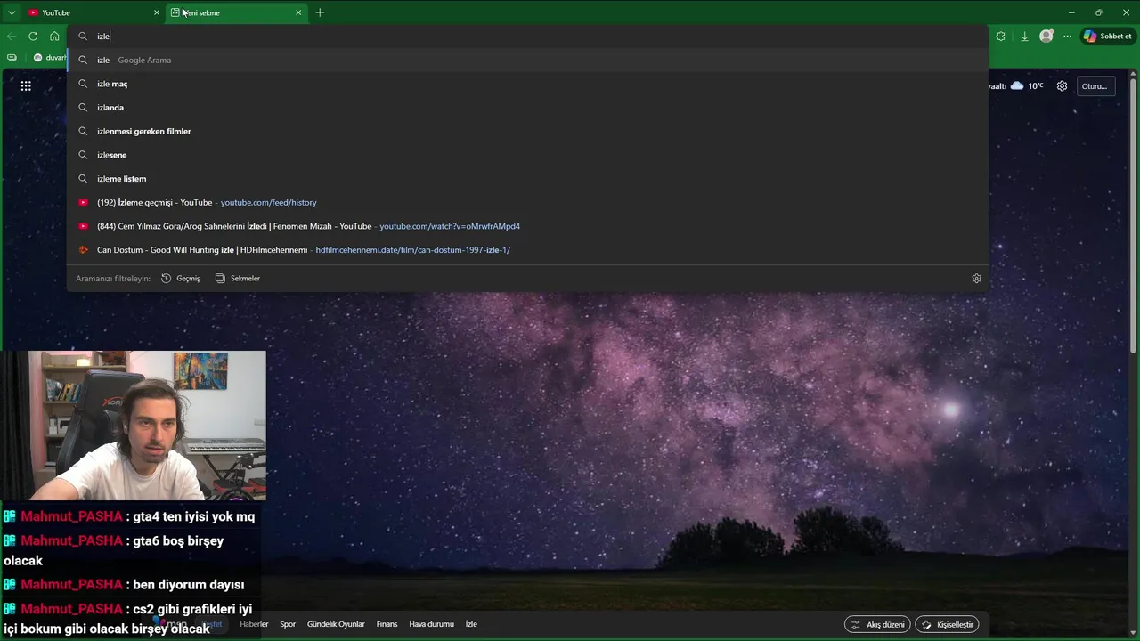Choose the 'izleme listem' suggestion

(x=527, y=179)
